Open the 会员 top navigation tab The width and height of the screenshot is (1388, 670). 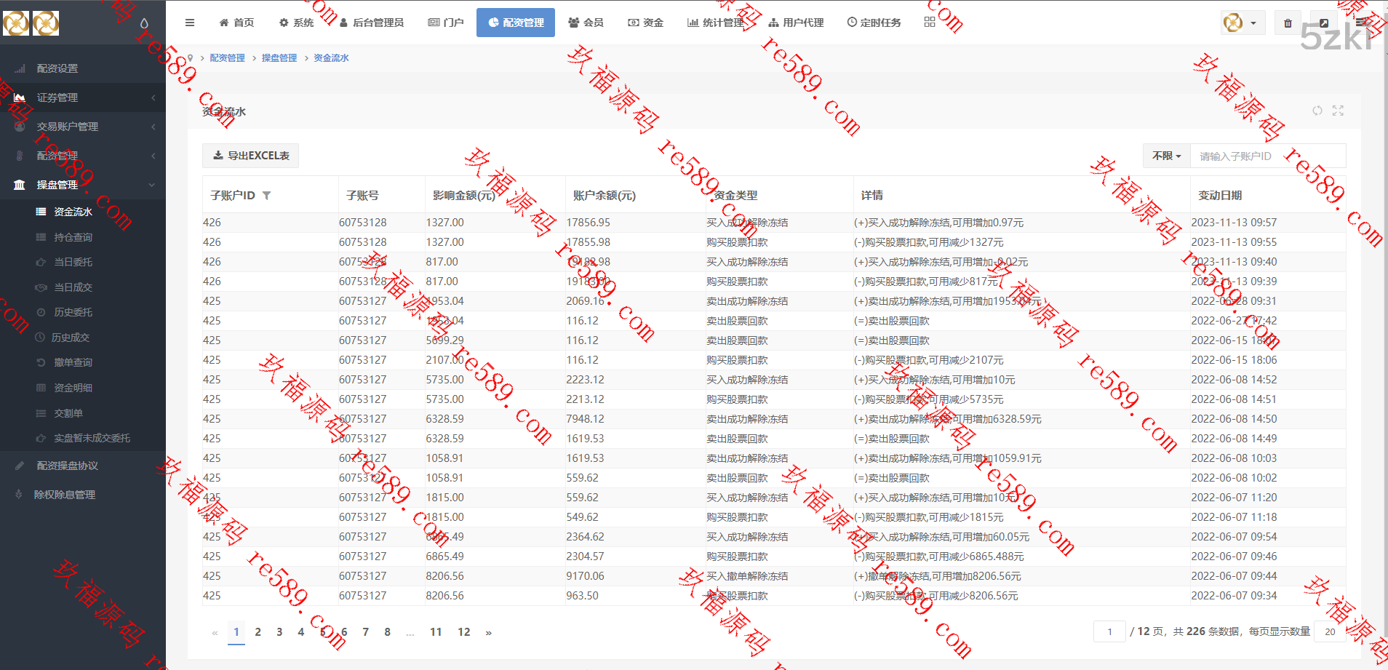(586, 23)
